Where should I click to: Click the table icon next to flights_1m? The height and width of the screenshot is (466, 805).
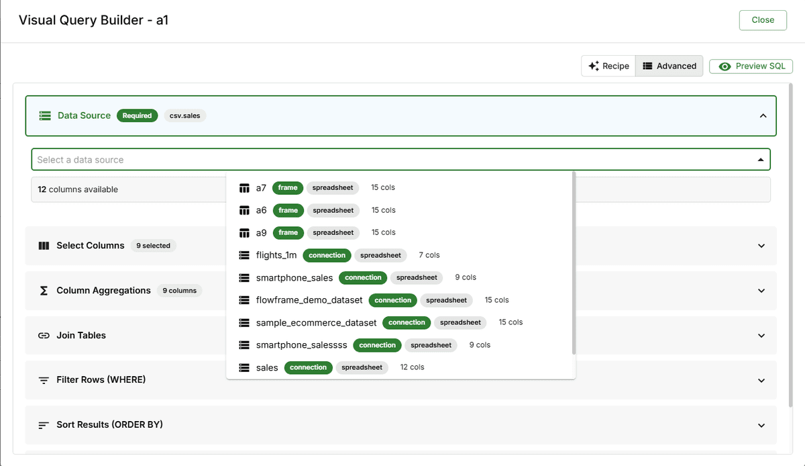244,254
